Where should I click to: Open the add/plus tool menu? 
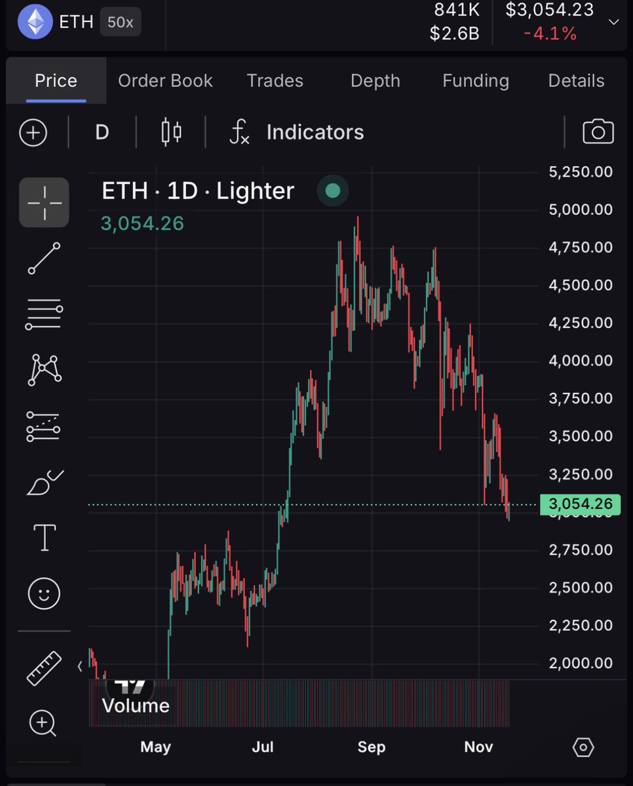tap(33, 132)
